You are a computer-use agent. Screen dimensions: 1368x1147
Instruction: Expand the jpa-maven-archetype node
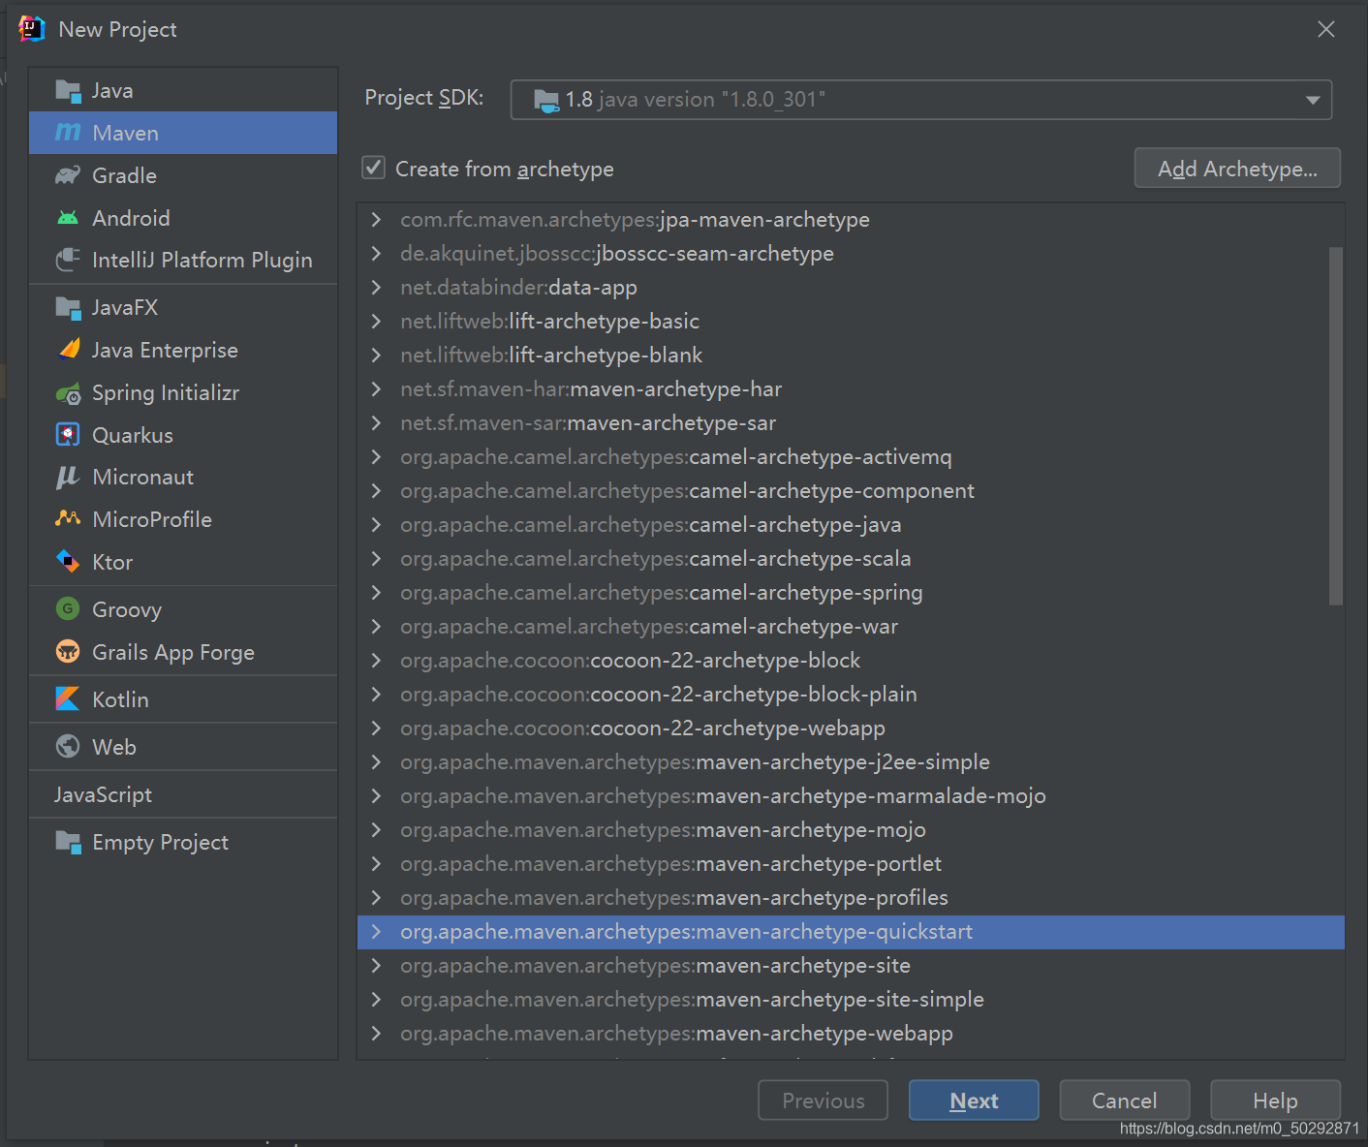377,220
